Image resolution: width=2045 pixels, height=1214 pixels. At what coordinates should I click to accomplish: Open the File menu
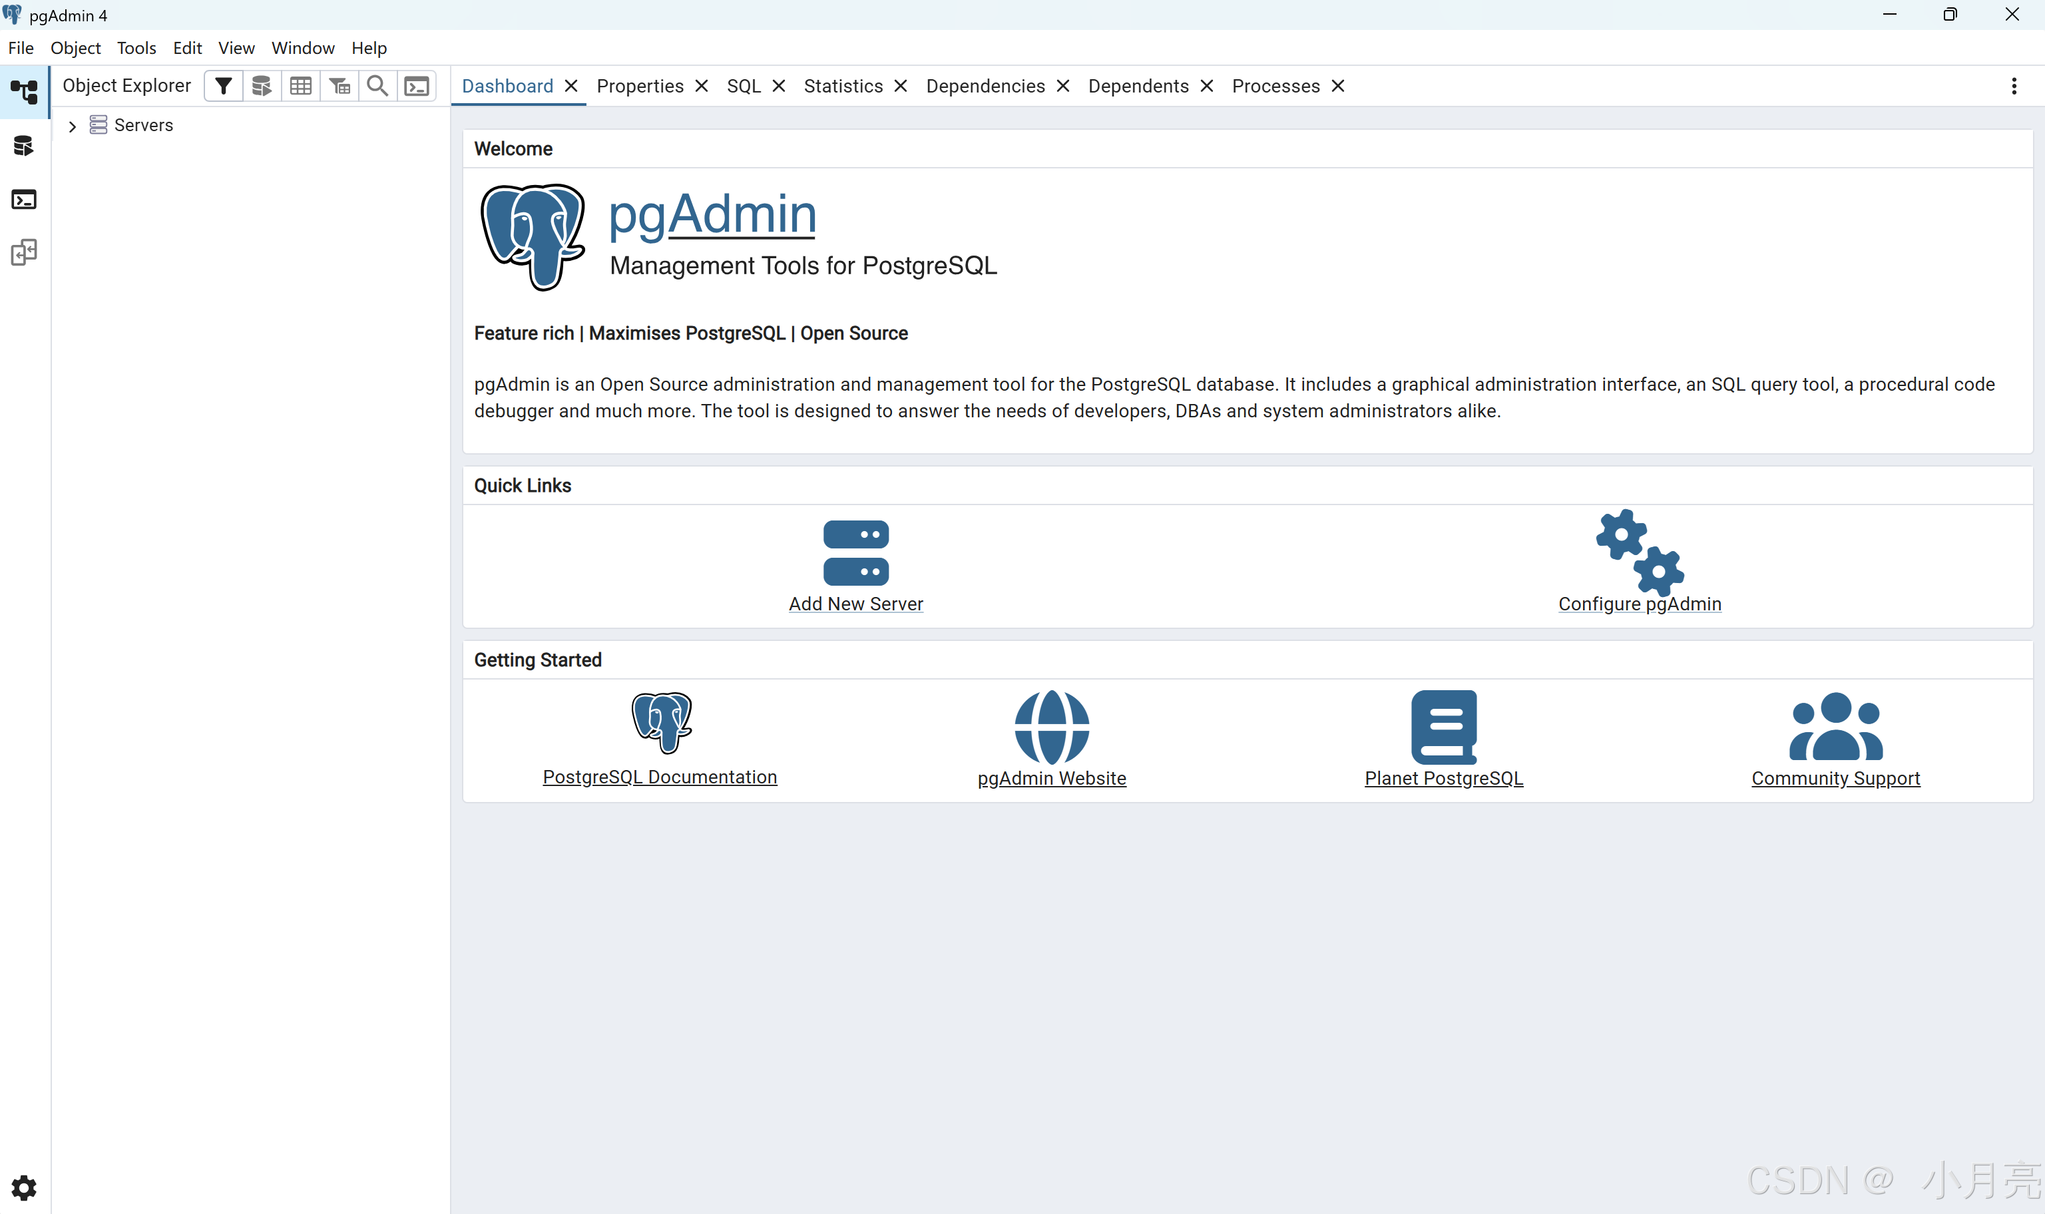tap(21, 49)
